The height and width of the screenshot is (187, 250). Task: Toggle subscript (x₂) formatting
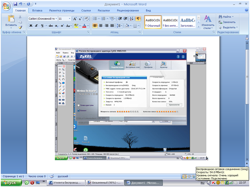(x=57, y=26)
